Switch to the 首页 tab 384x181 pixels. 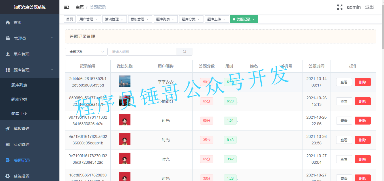click(70, 19)
